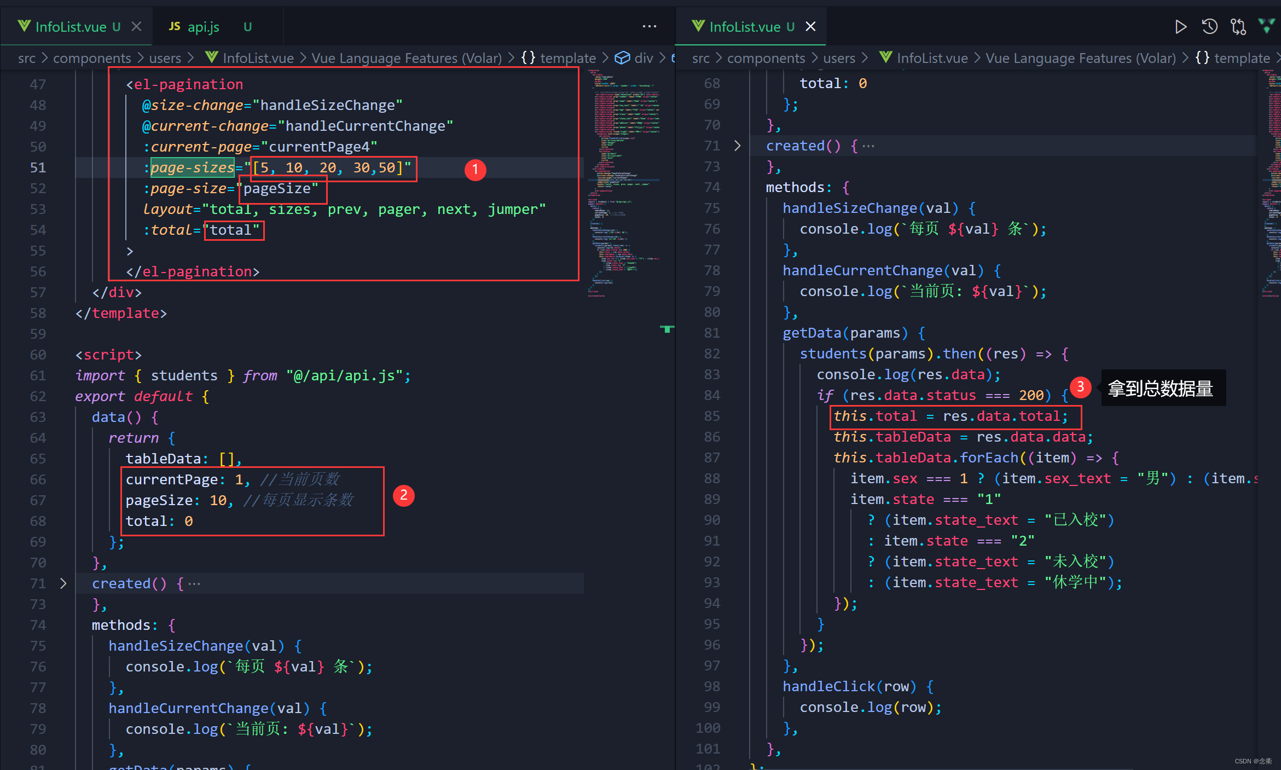Click the git compare changes icon

(x=1238, y=27)
